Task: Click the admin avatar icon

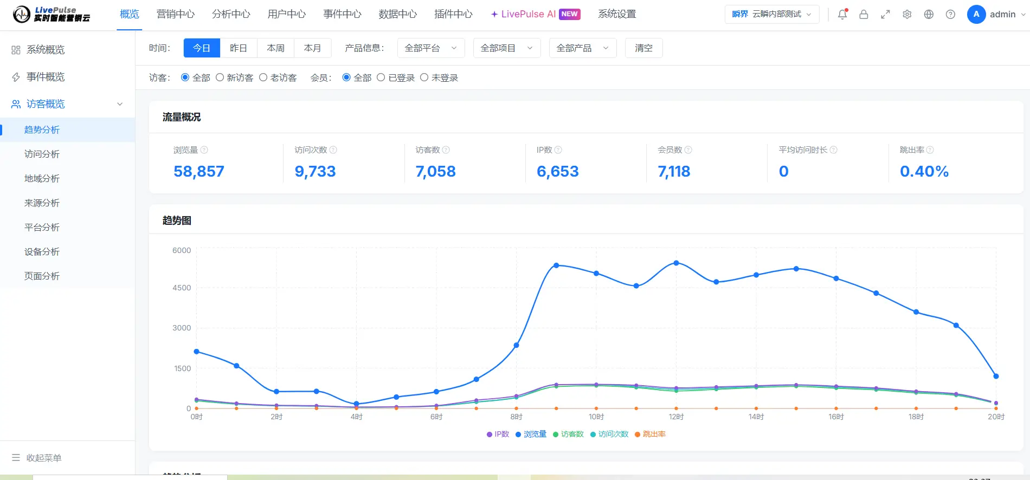Action: coord(976,15)
